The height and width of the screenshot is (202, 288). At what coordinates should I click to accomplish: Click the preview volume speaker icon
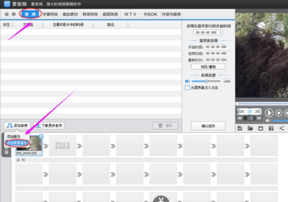[x=268, y=120]
